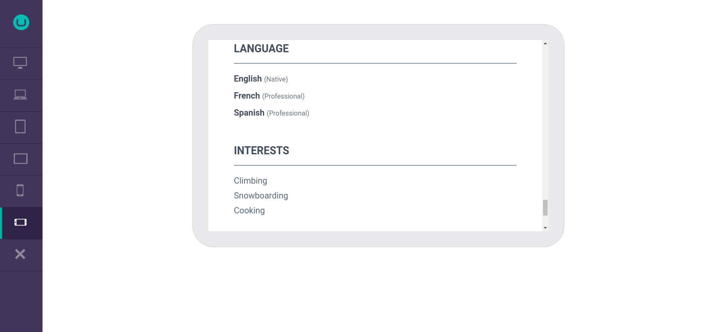This screenshot has width=708, height=332.
Task: Click the English language entry
Action: (x=261, y=79)
